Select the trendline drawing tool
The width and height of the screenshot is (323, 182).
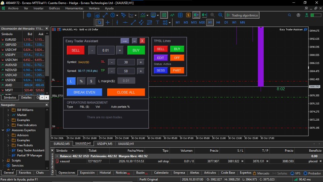coord(133,23)
